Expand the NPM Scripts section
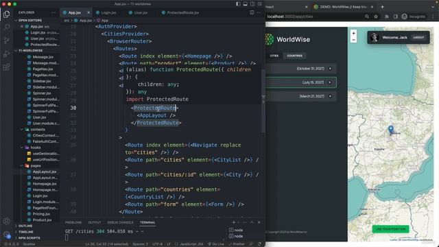The height and width of the screenshot is (247, 439). pyautogui.click(x=29, y=238)
